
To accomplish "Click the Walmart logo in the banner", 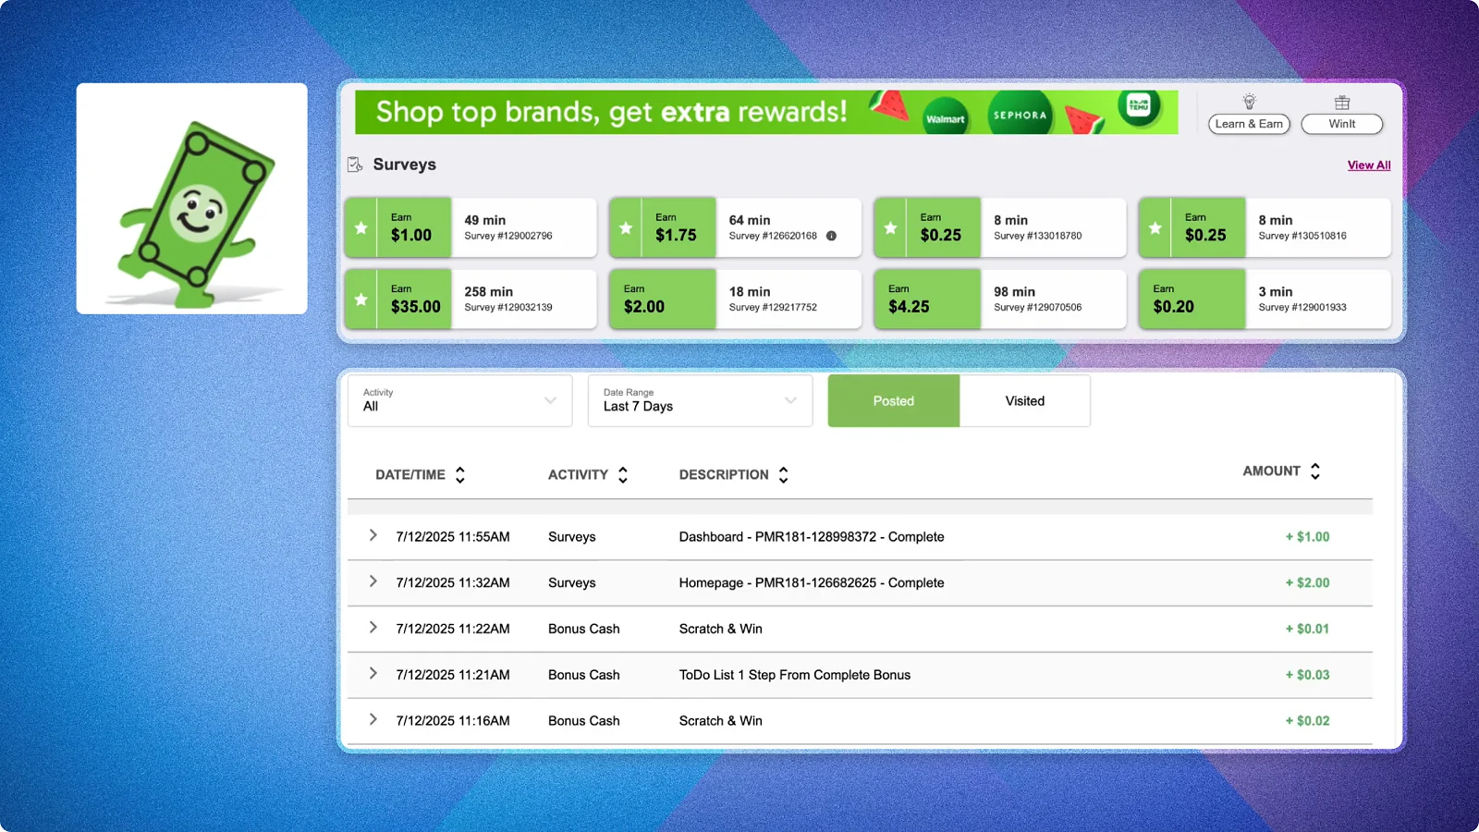I will point(946,116).
